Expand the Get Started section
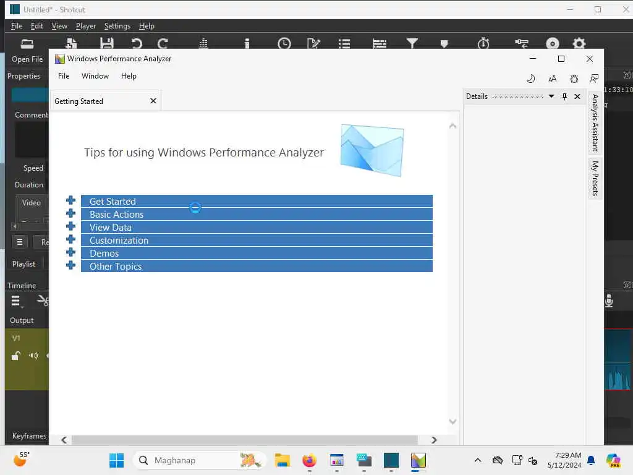633x475 pixels. point(70,200)
